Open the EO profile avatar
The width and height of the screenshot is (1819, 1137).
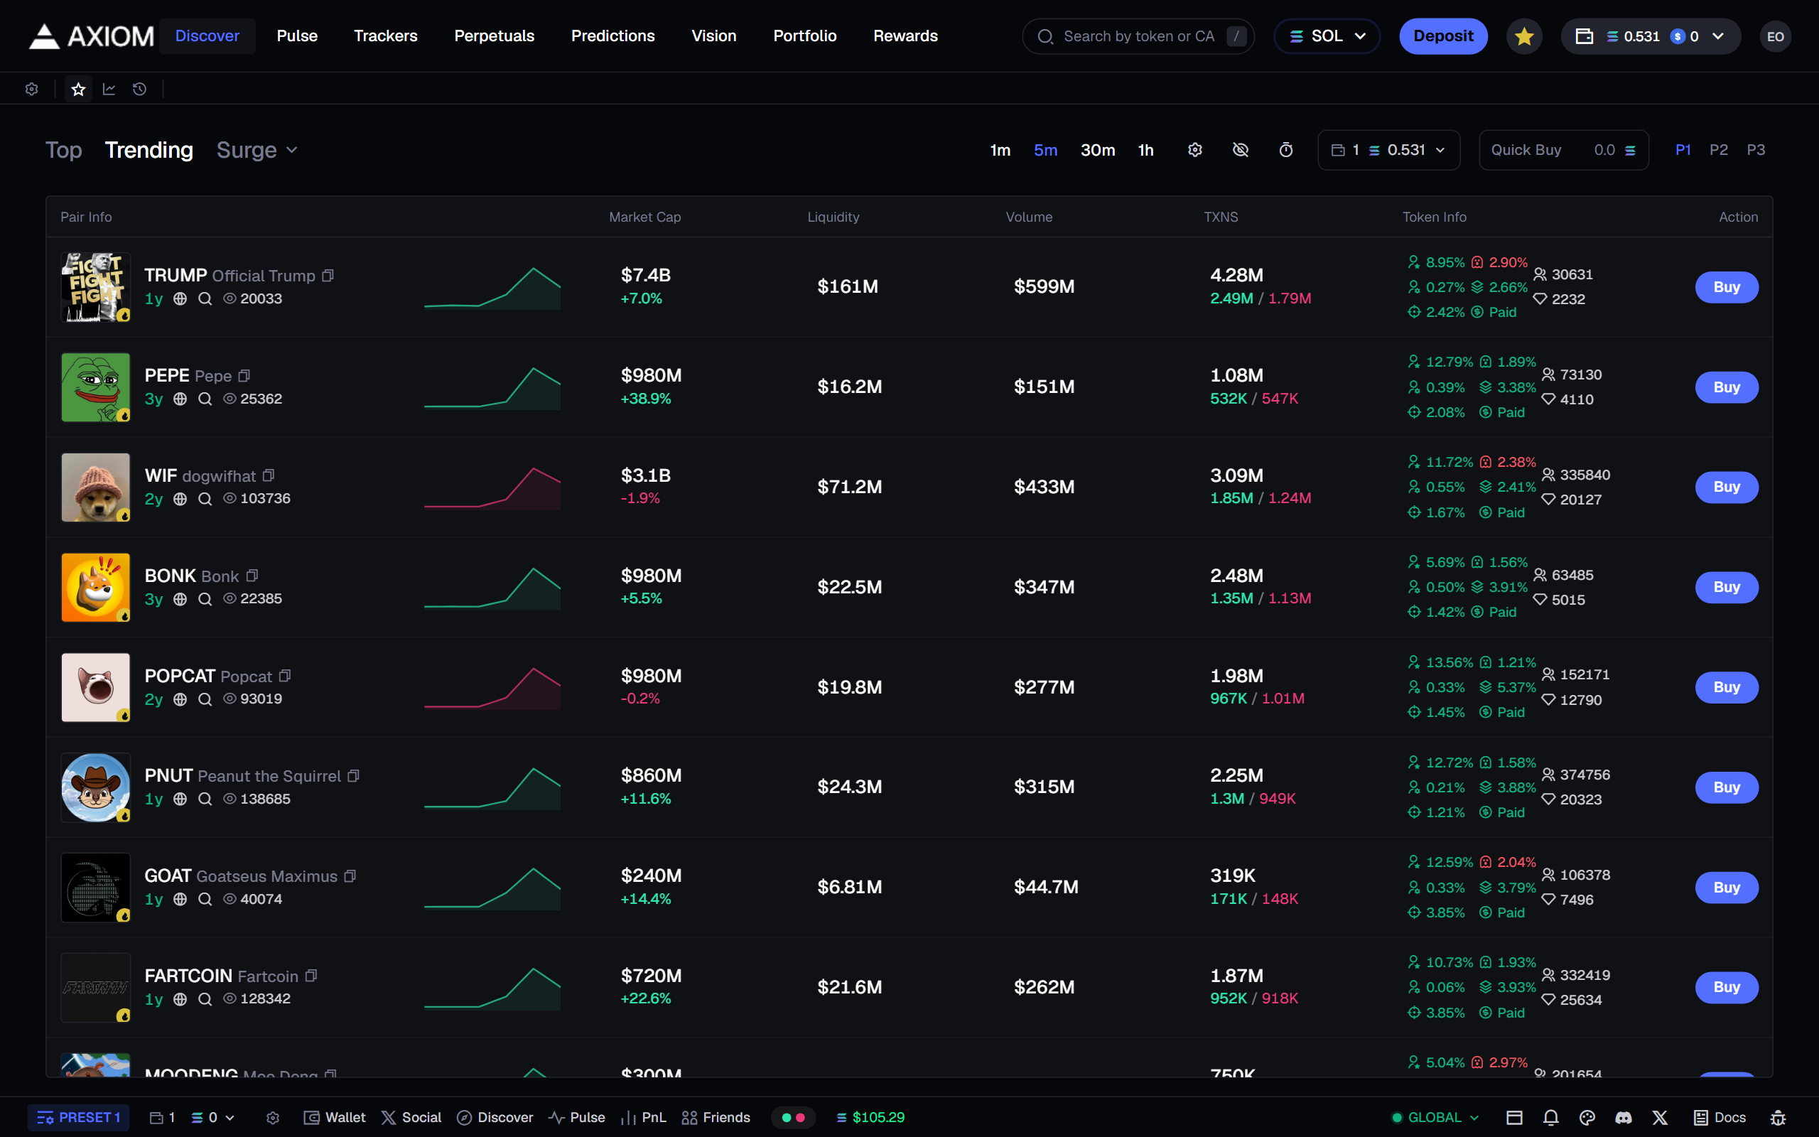pos(1776,36)
